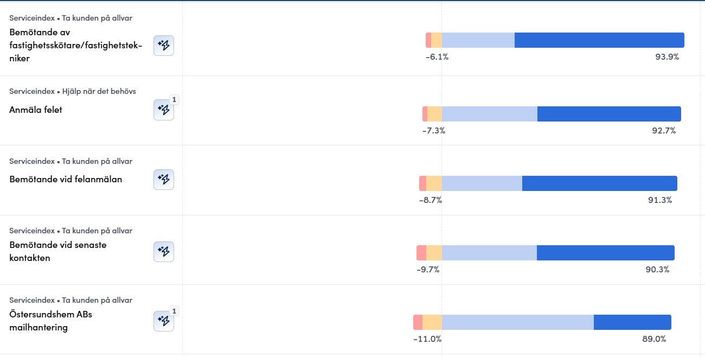Click dark blue bar segment for Bemötande av fastighetsskötare

pos(599,40)
